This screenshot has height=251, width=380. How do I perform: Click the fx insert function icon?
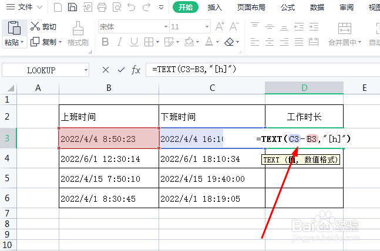[136, 70]
